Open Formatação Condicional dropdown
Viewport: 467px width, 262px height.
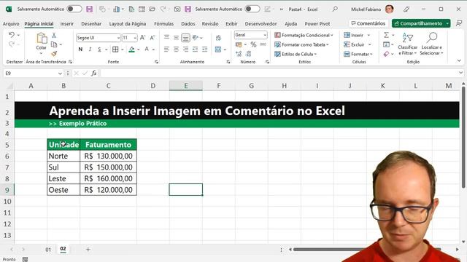pos(304,35)
